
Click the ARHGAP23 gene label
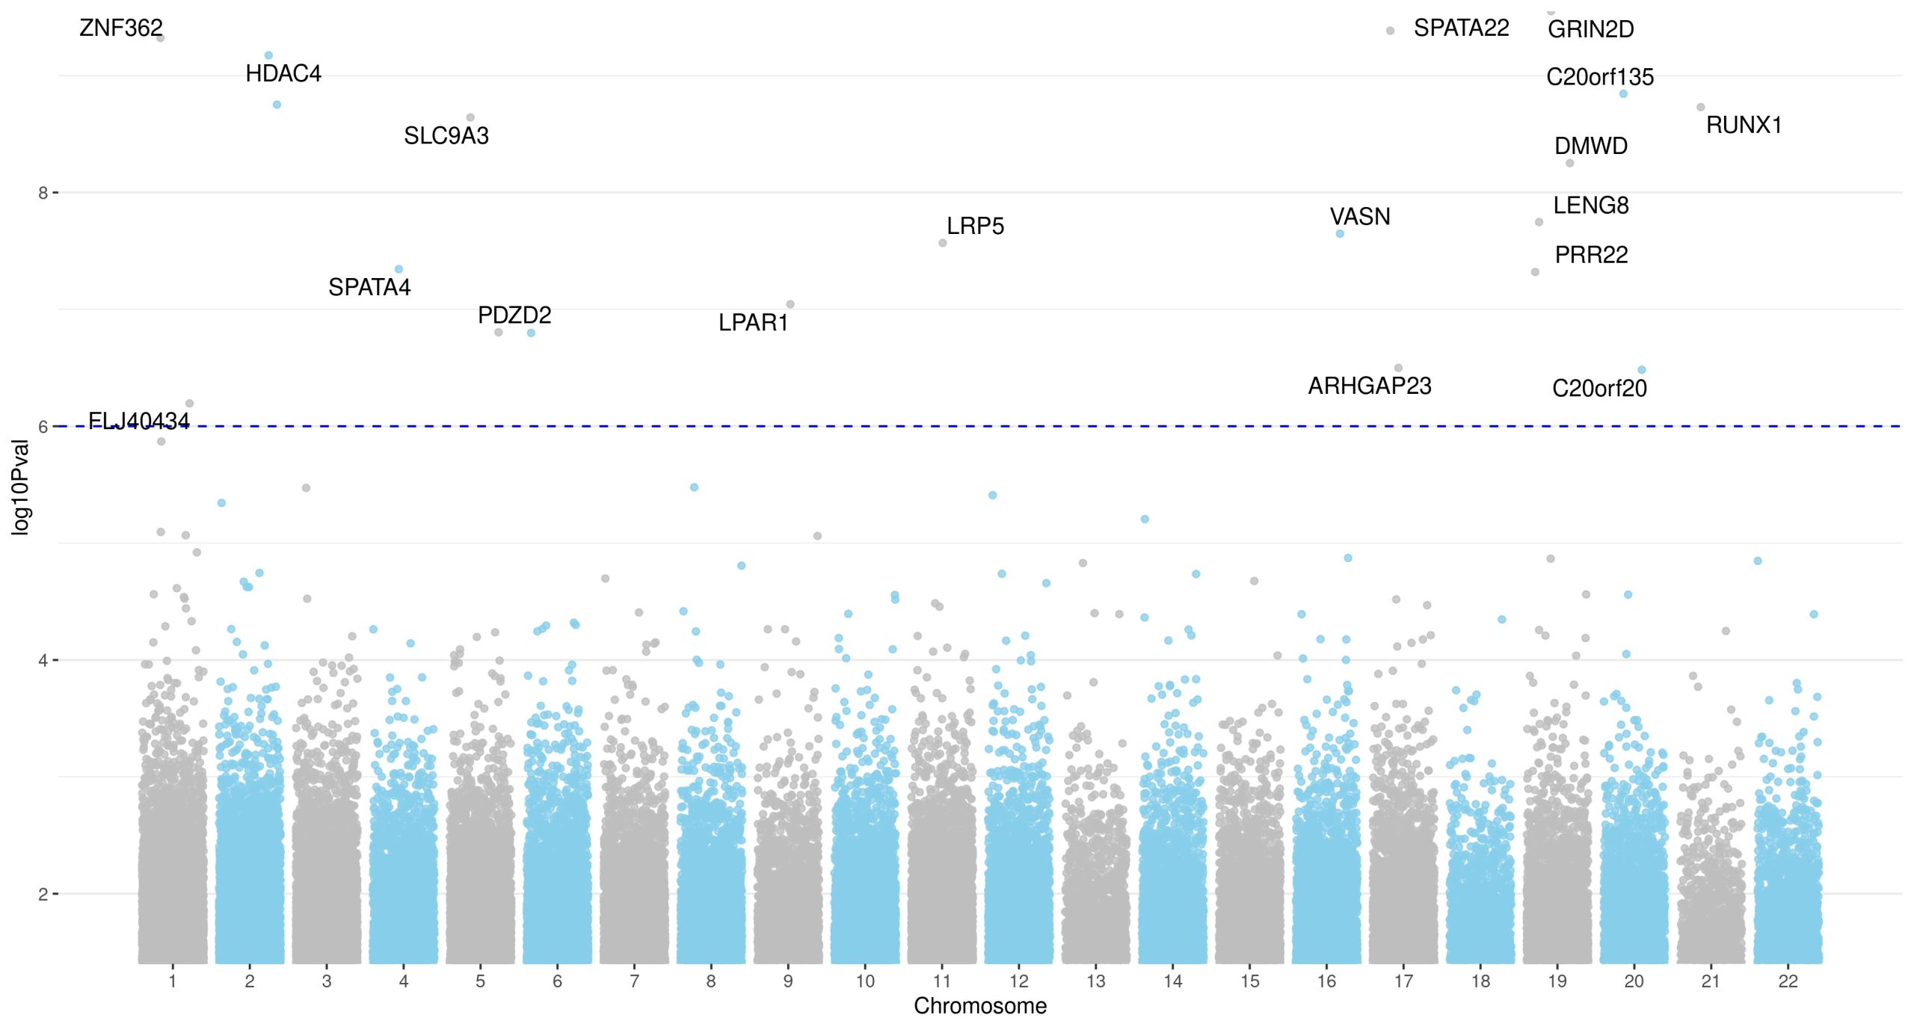click(x=1369, y=386)
